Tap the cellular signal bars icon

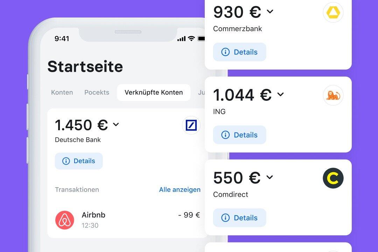click(x=181, y=39)
